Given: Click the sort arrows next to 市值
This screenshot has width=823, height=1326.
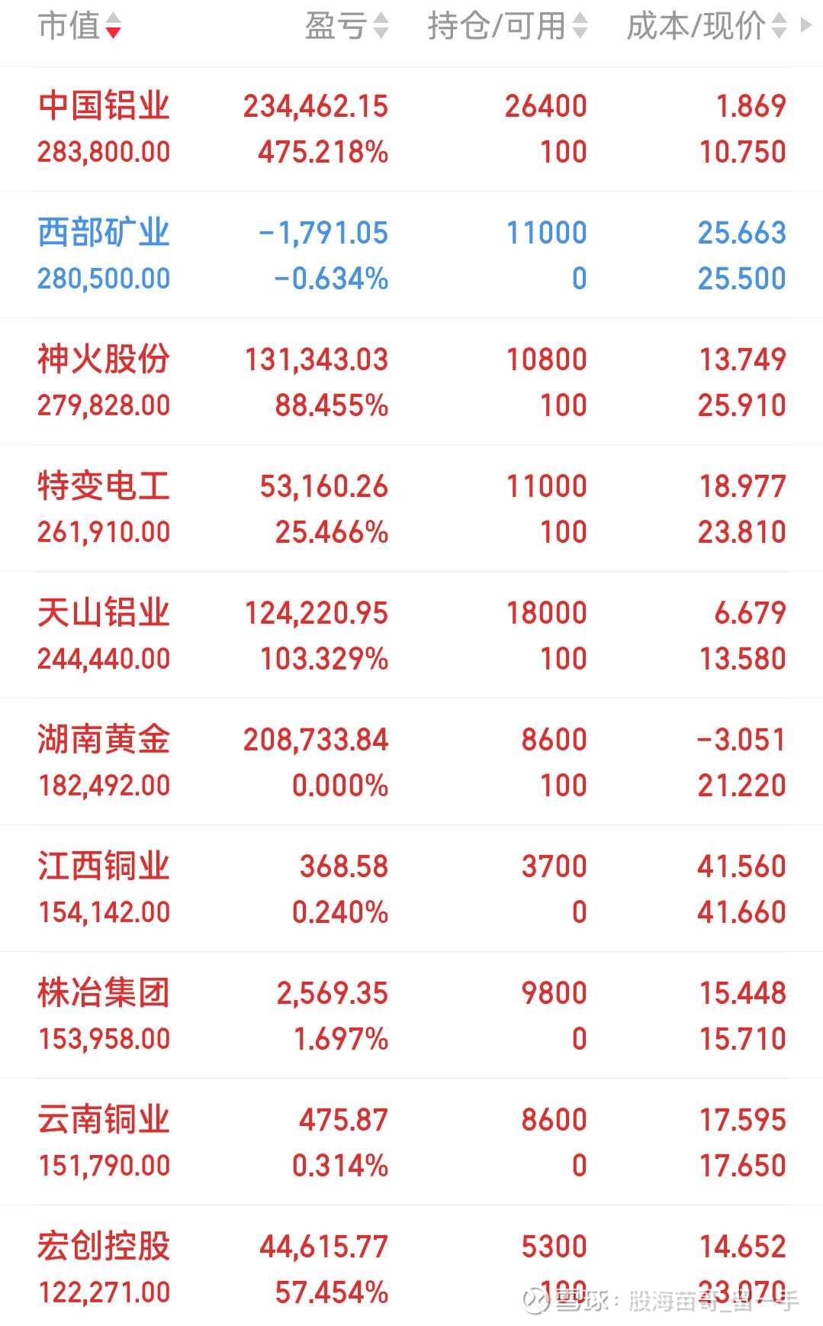Looking at the screenshot, I should [x=113, y=26].
